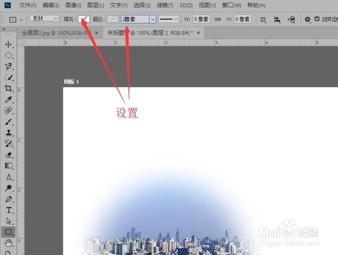Viewport: 338px width, 255px height.
Task: Select the Path Selection tool
Action: tap(9, 221)
